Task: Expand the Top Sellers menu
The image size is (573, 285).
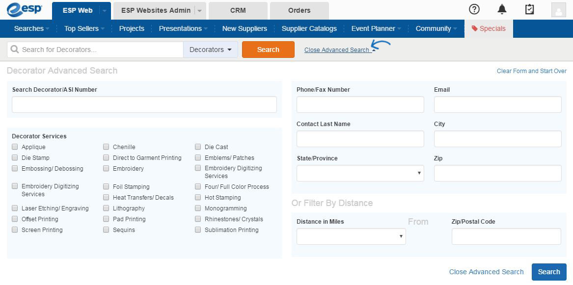Action: pyautogui.click(x=84, y=28)
